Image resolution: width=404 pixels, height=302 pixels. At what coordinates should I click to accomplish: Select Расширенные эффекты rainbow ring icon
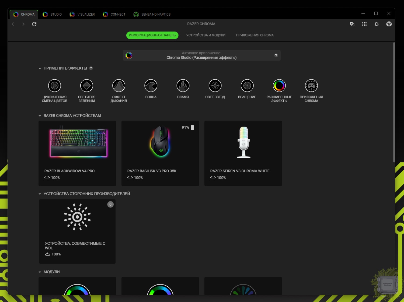279,86
